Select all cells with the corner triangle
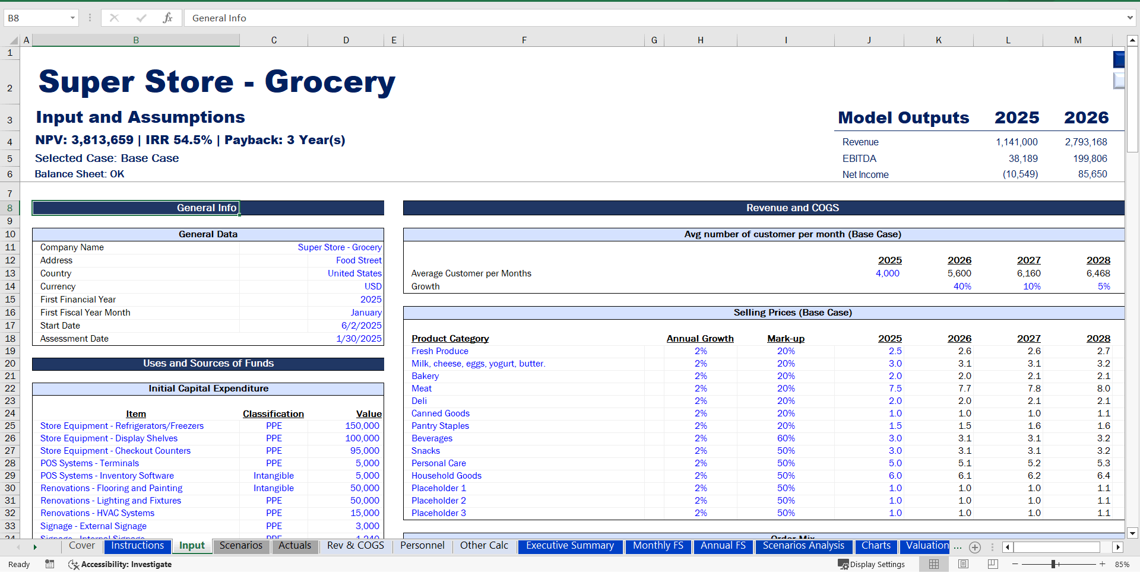 (13, 40)
